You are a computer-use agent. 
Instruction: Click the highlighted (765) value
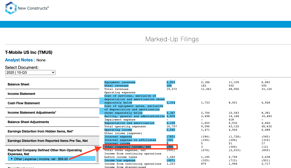(x=171, y=137)
